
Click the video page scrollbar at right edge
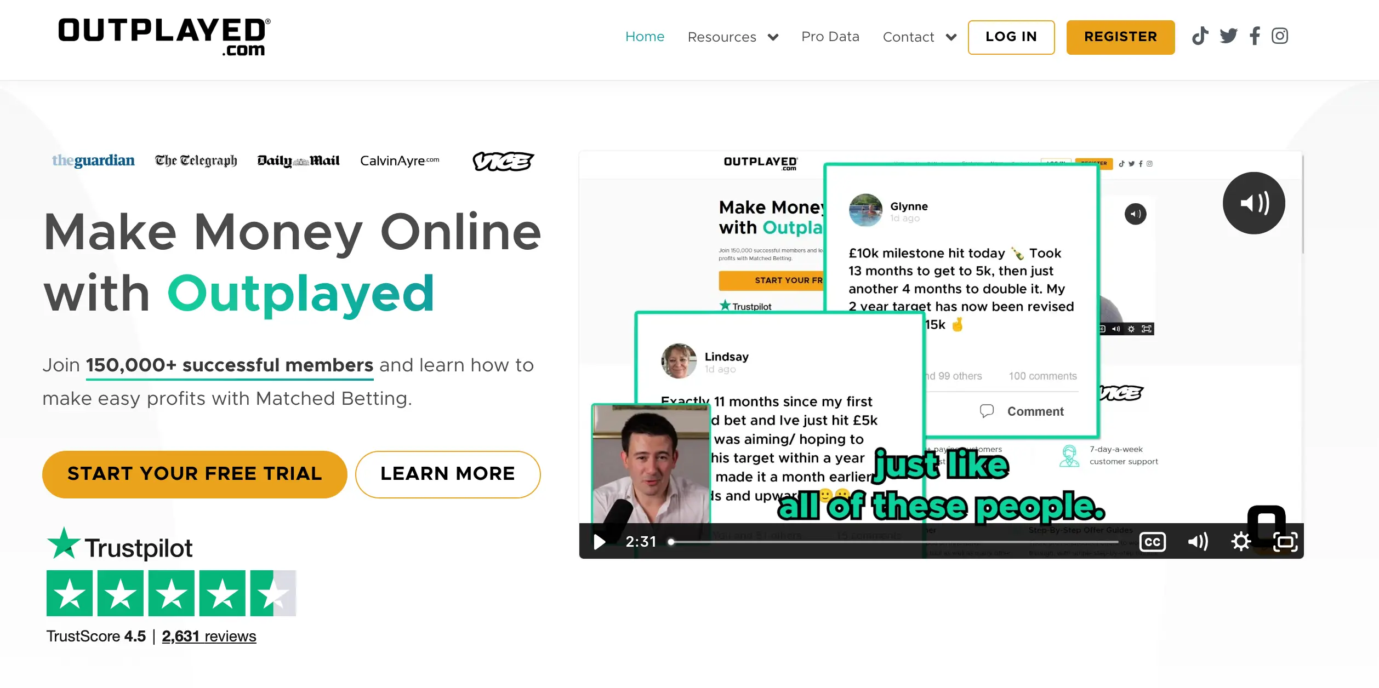coord(1303,204)
